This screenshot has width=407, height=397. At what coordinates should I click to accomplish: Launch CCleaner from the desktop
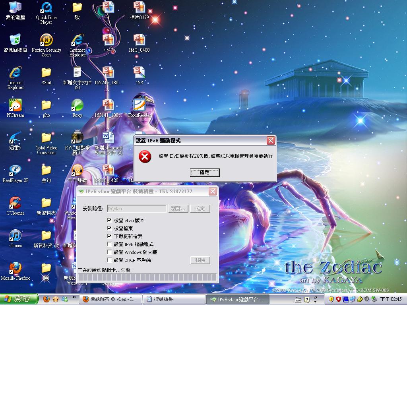pos(16,206)
